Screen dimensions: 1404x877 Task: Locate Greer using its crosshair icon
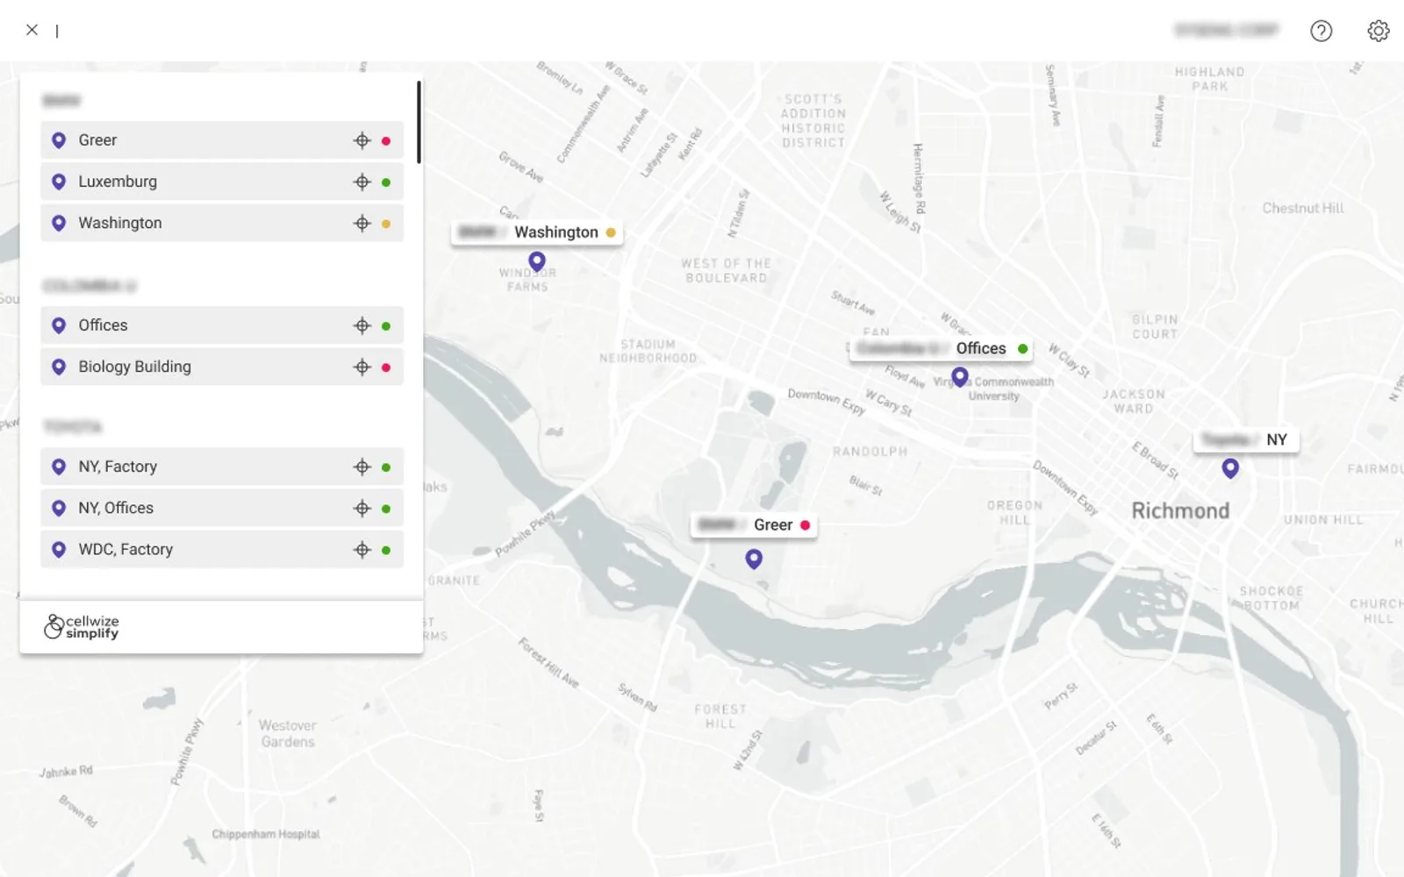click(x=362, y=140)
